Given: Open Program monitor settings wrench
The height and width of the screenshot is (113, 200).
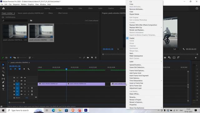Looking at the screenshot, I should 183,49.
